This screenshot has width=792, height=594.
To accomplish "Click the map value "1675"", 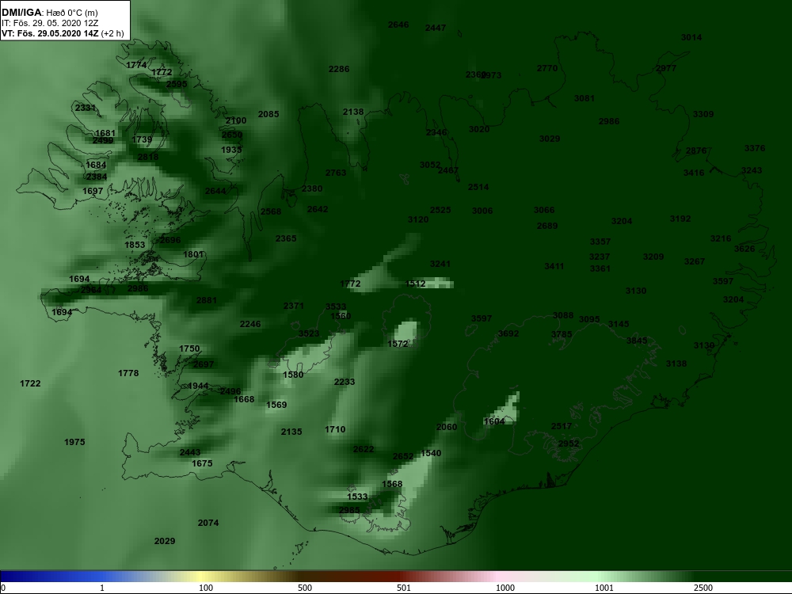I will coord(202,463).
